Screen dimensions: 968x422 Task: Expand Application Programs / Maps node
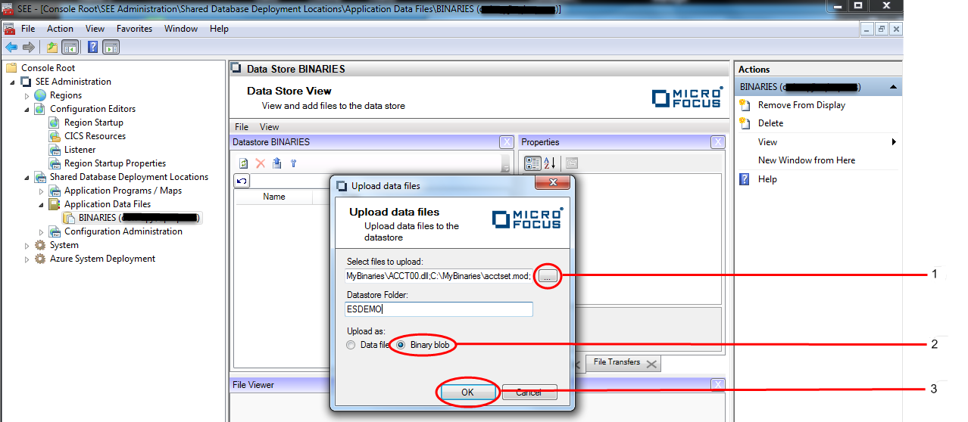[41, 191]
